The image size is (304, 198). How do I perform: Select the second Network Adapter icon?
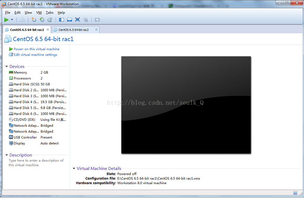click(11, 132)
